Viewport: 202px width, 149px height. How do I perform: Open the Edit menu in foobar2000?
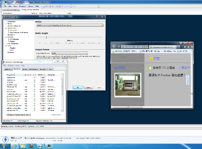[x=10, y=6]
